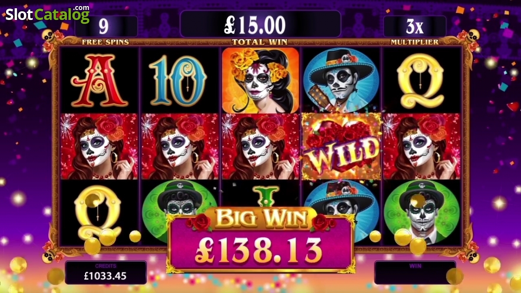Select the golden Q in top-right reel

420,81
